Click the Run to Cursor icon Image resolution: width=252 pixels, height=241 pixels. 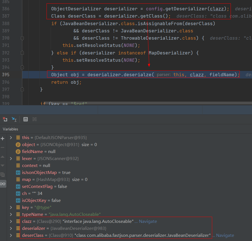pyautogui.click(x=14, y=119)
